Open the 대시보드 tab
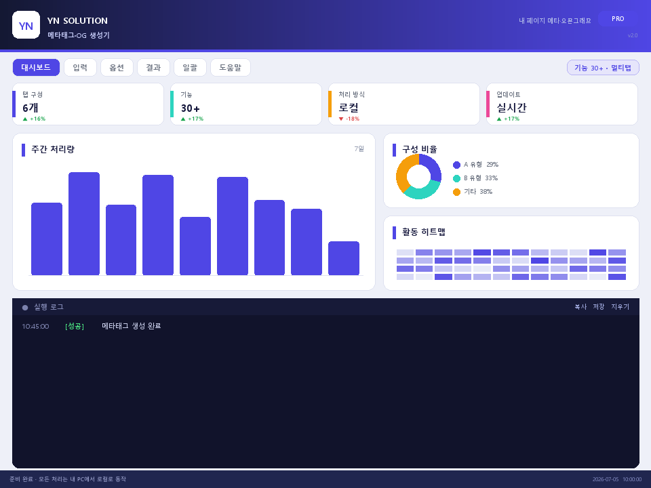 tap(36, 67)
